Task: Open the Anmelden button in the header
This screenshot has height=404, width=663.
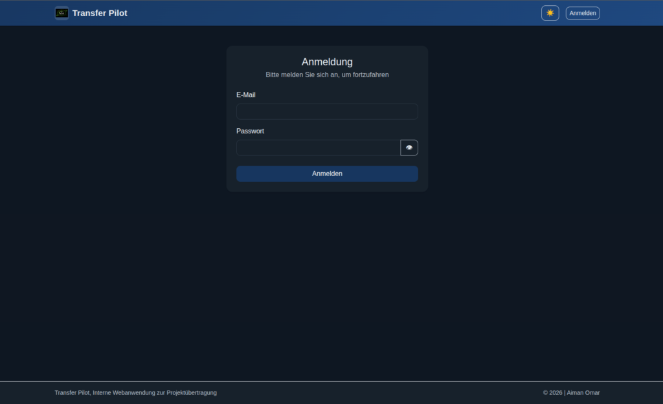Action: [583, 13]
